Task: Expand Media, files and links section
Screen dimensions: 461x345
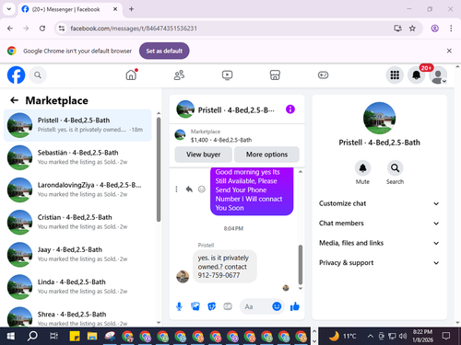Action: point(379,243)
